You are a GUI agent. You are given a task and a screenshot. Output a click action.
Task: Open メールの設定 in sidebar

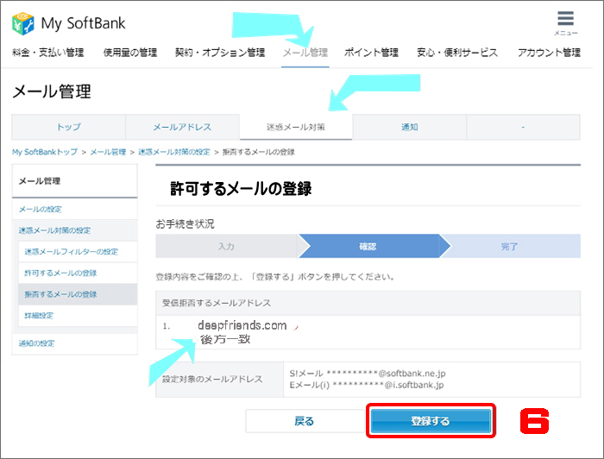pyautogui.click(x=41, y=210)
